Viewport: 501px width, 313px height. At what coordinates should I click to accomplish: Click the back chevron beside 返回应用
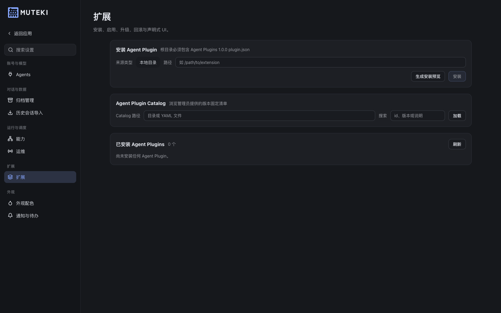pyautogui.click(x=9, y=33)
